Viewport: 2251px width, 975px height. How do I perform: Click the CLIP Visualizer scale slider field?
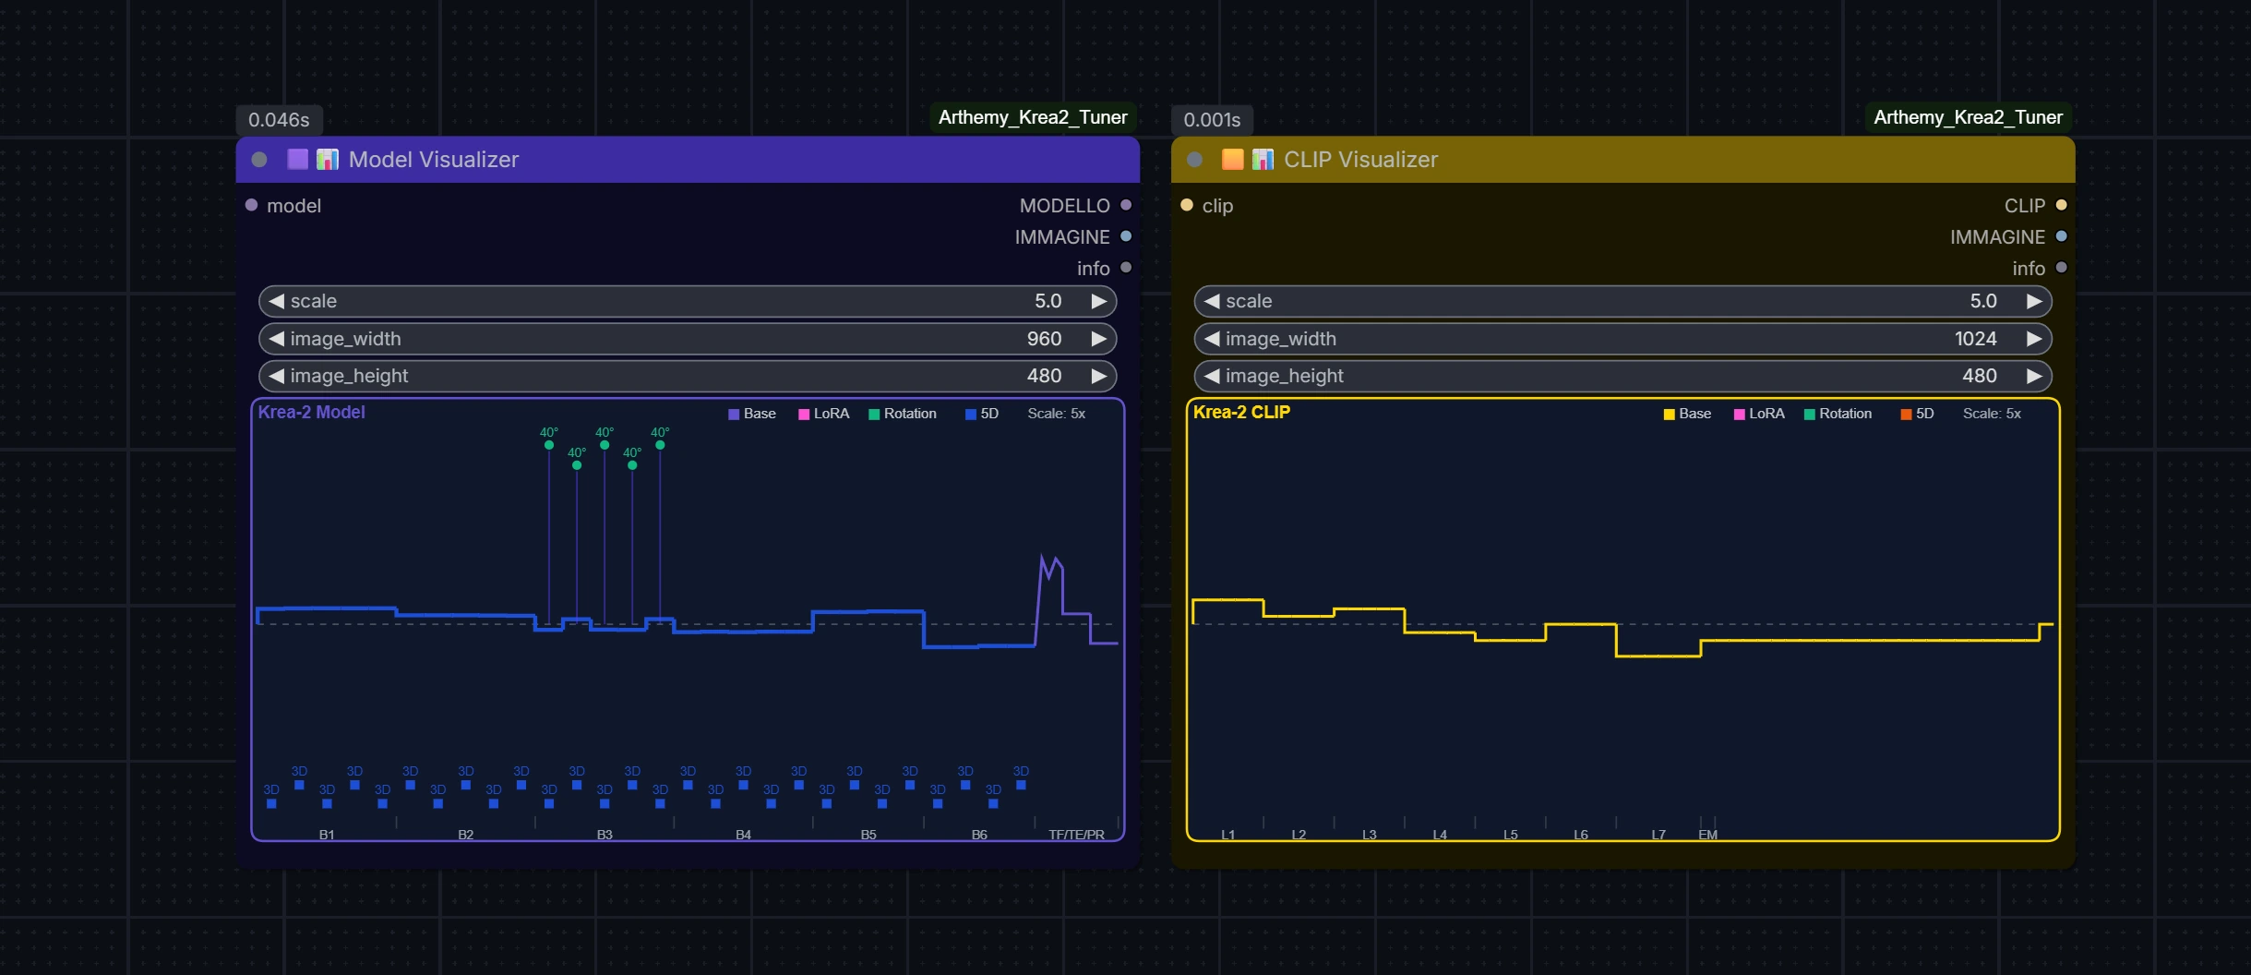tap(1622, 301)
